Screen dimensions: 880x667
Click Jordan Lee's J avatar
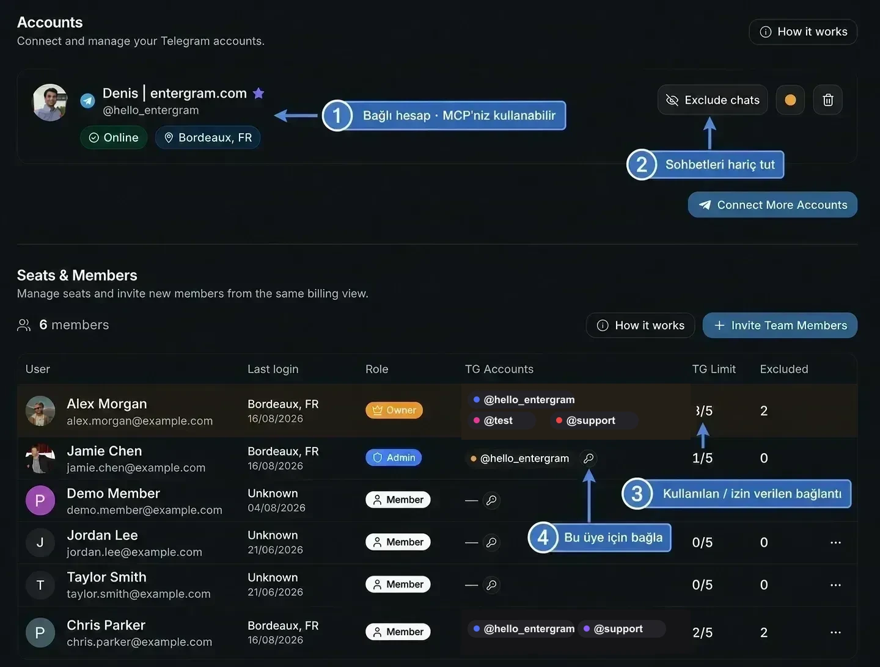click(x=40, y=543)
